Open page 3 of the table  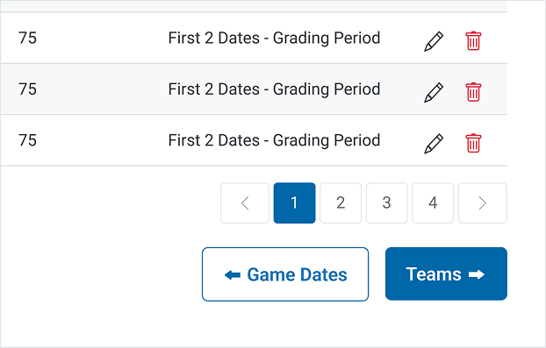[x=387, y=203]
